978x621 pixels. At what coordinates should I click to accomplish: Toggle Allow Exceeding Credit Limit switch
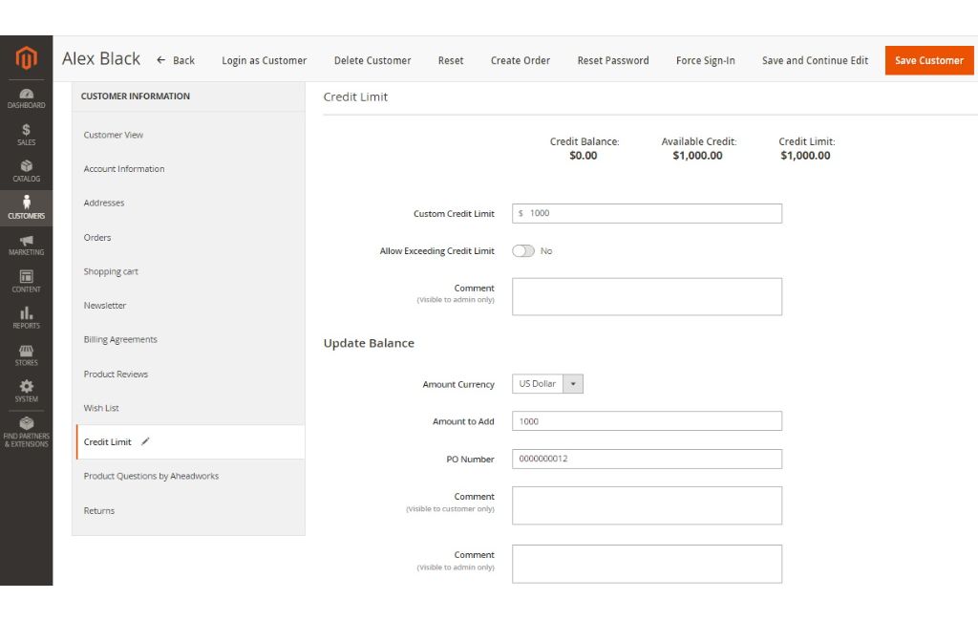pyautogui.click(x=523, y=251)
